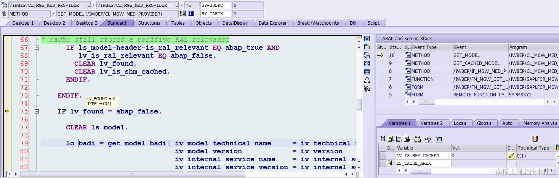Click the horizontal expand tool icon

[367, 72]
